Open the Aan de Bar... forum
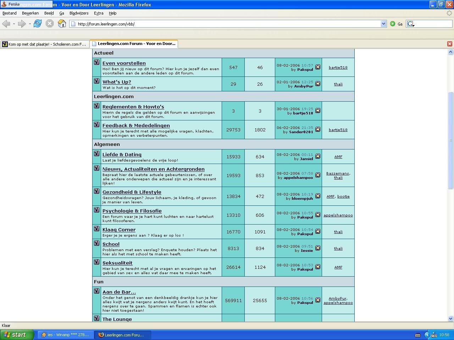454x340 pixels. coord(119,292)
